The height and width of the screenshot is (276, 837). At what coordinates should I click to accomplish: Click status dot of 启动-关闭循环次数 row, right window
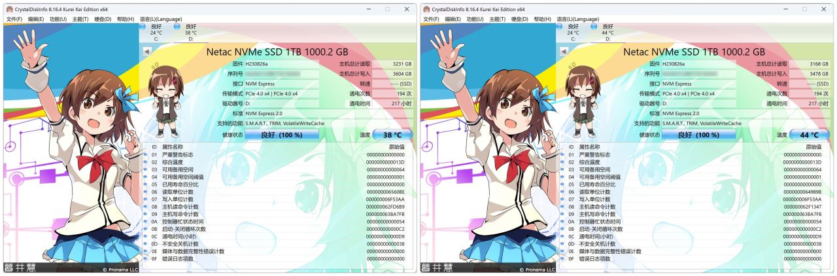562,229
